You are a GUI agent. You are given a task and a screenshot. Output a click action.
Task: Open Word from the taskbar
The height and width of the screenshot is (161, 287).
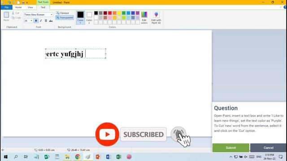click(109, 157)
